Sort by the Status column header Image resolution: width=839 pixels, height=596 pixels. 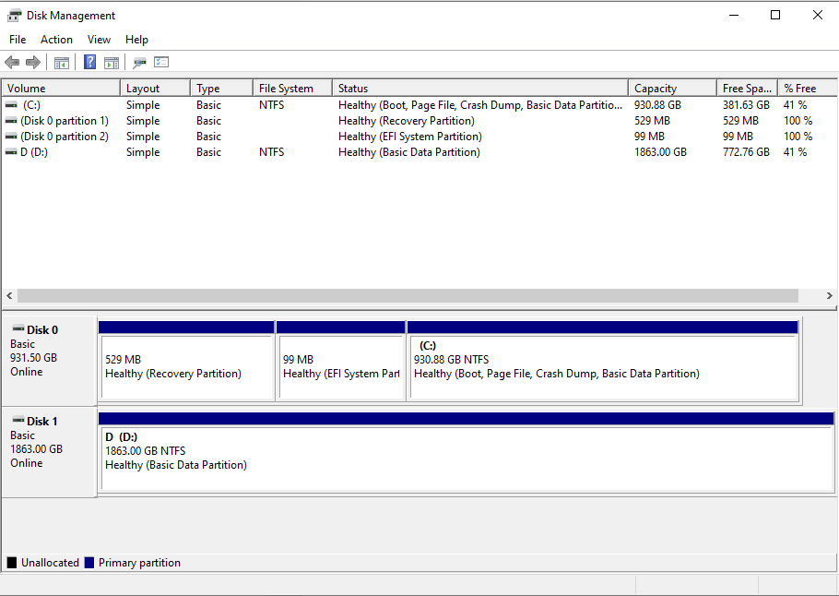(x=480, y=89)
